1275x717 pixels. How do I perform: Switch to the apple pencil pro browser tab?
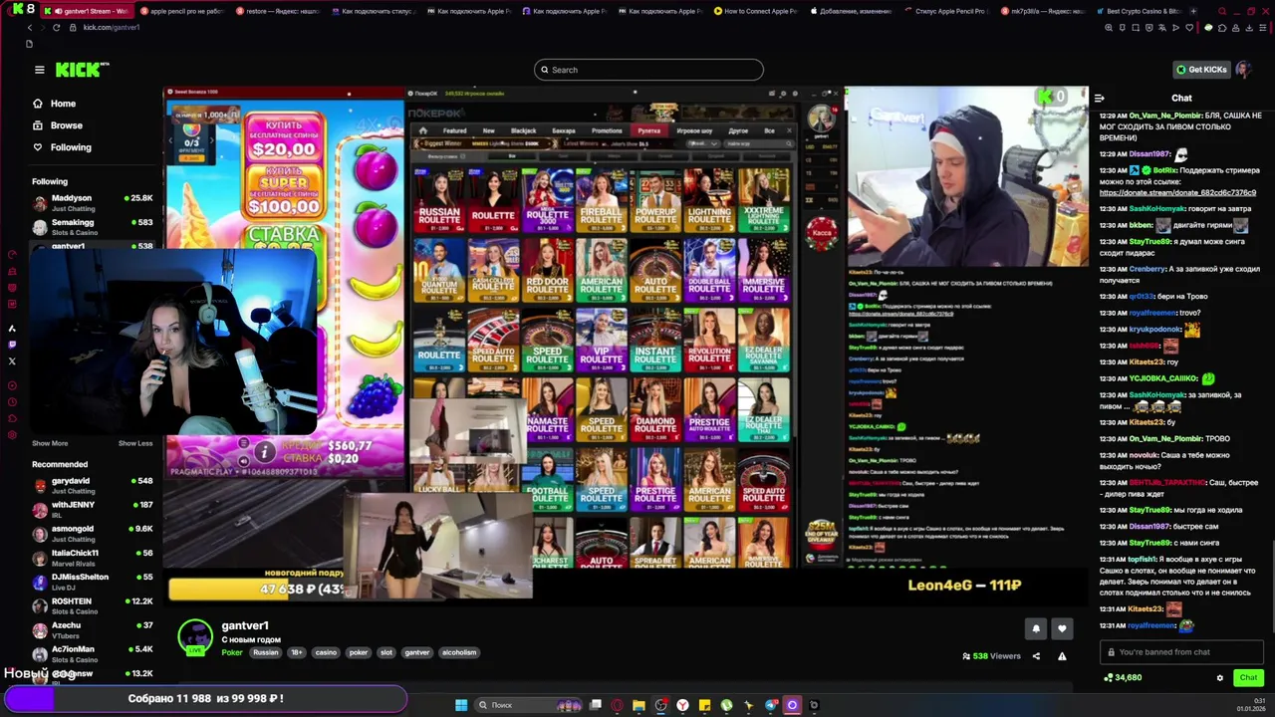point(182,11)
